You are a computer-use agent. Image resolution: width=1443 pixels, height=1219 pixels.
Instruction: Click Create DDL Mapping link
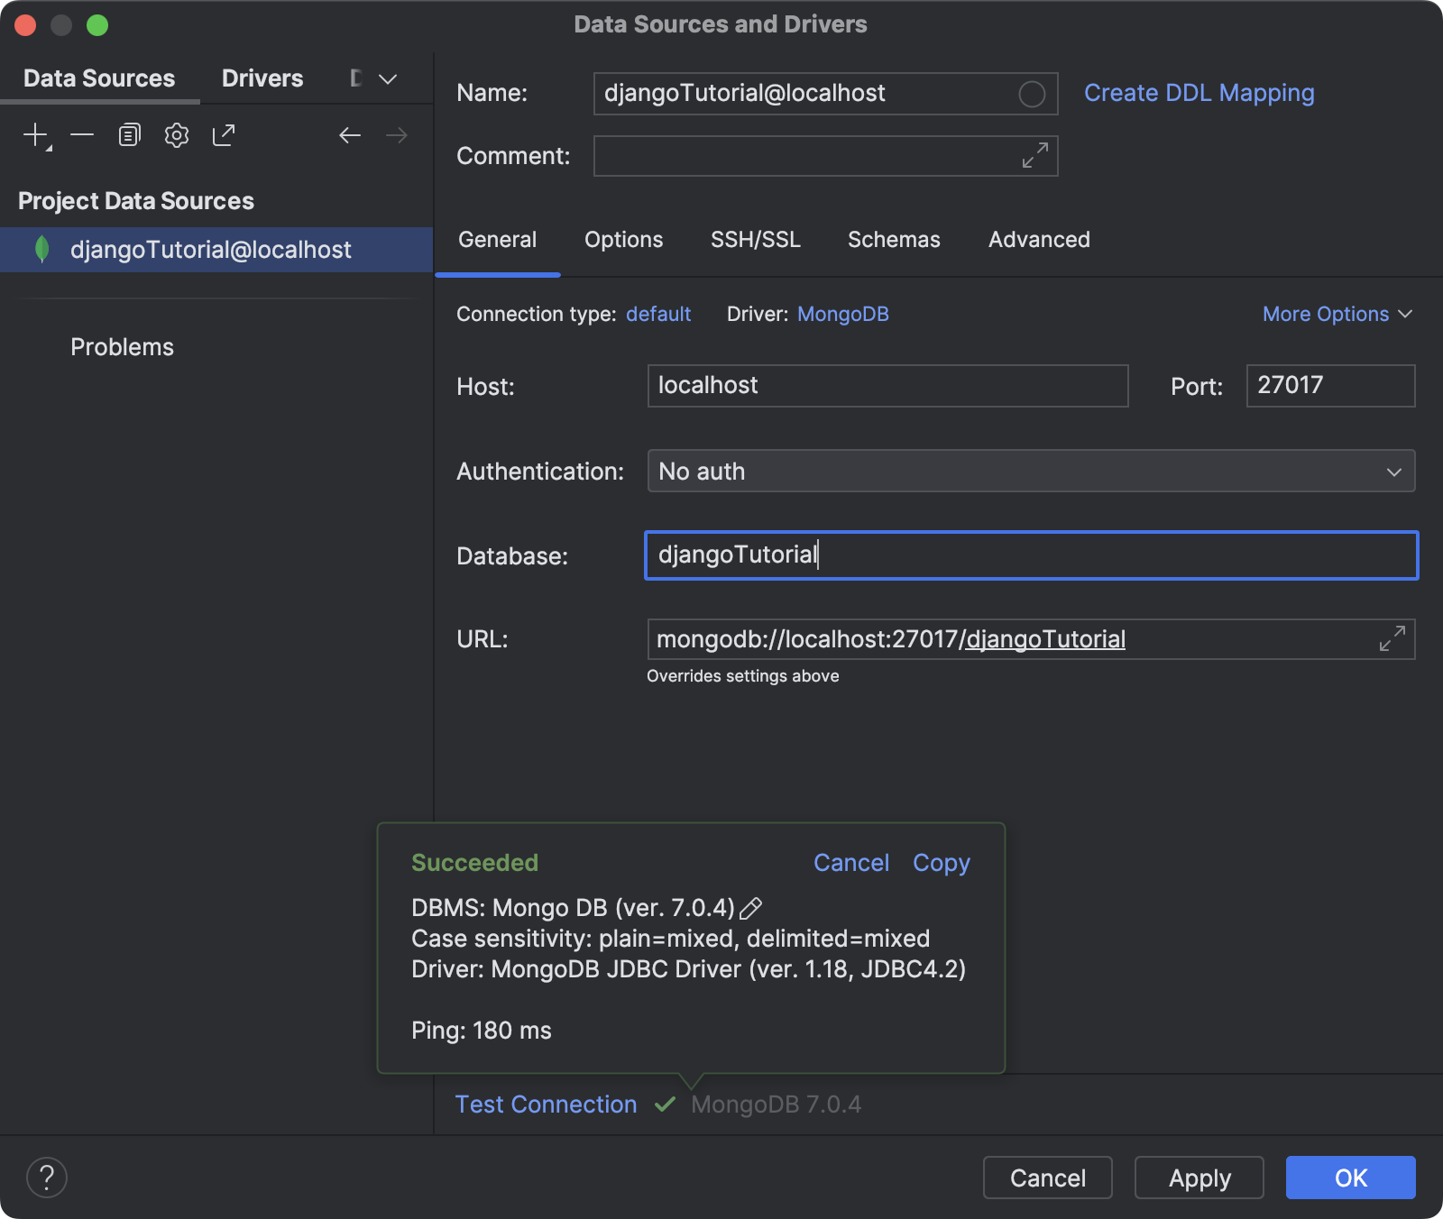click(1199, 93)
